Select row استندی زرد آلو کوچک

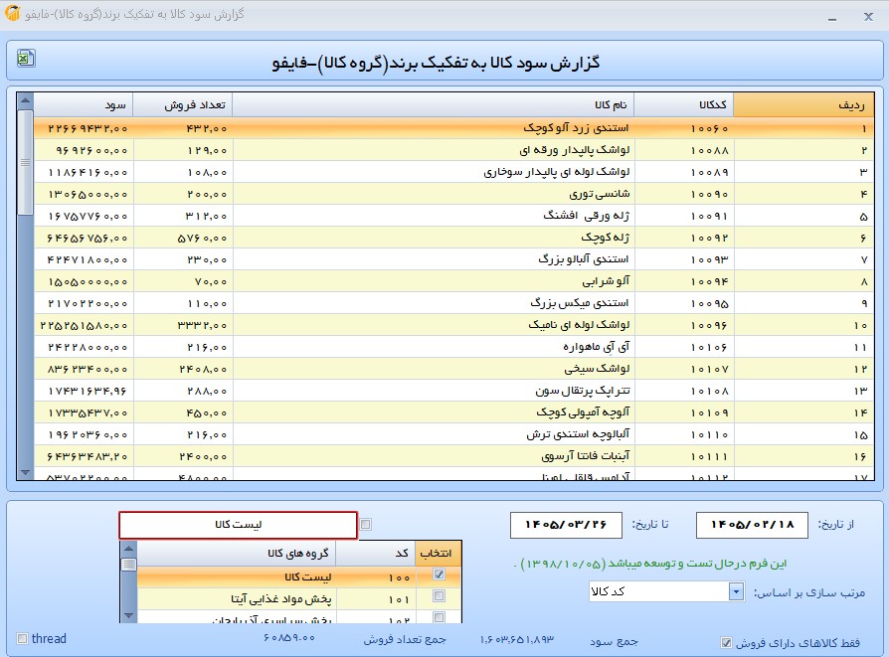point(453,128)
